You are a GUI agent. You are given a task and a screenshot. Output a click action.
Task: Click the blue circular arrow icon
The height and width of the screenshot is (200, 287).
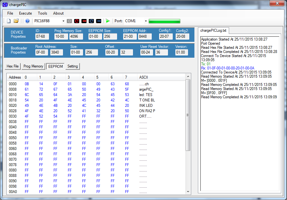pyautogui.click(x=91, y=21)
